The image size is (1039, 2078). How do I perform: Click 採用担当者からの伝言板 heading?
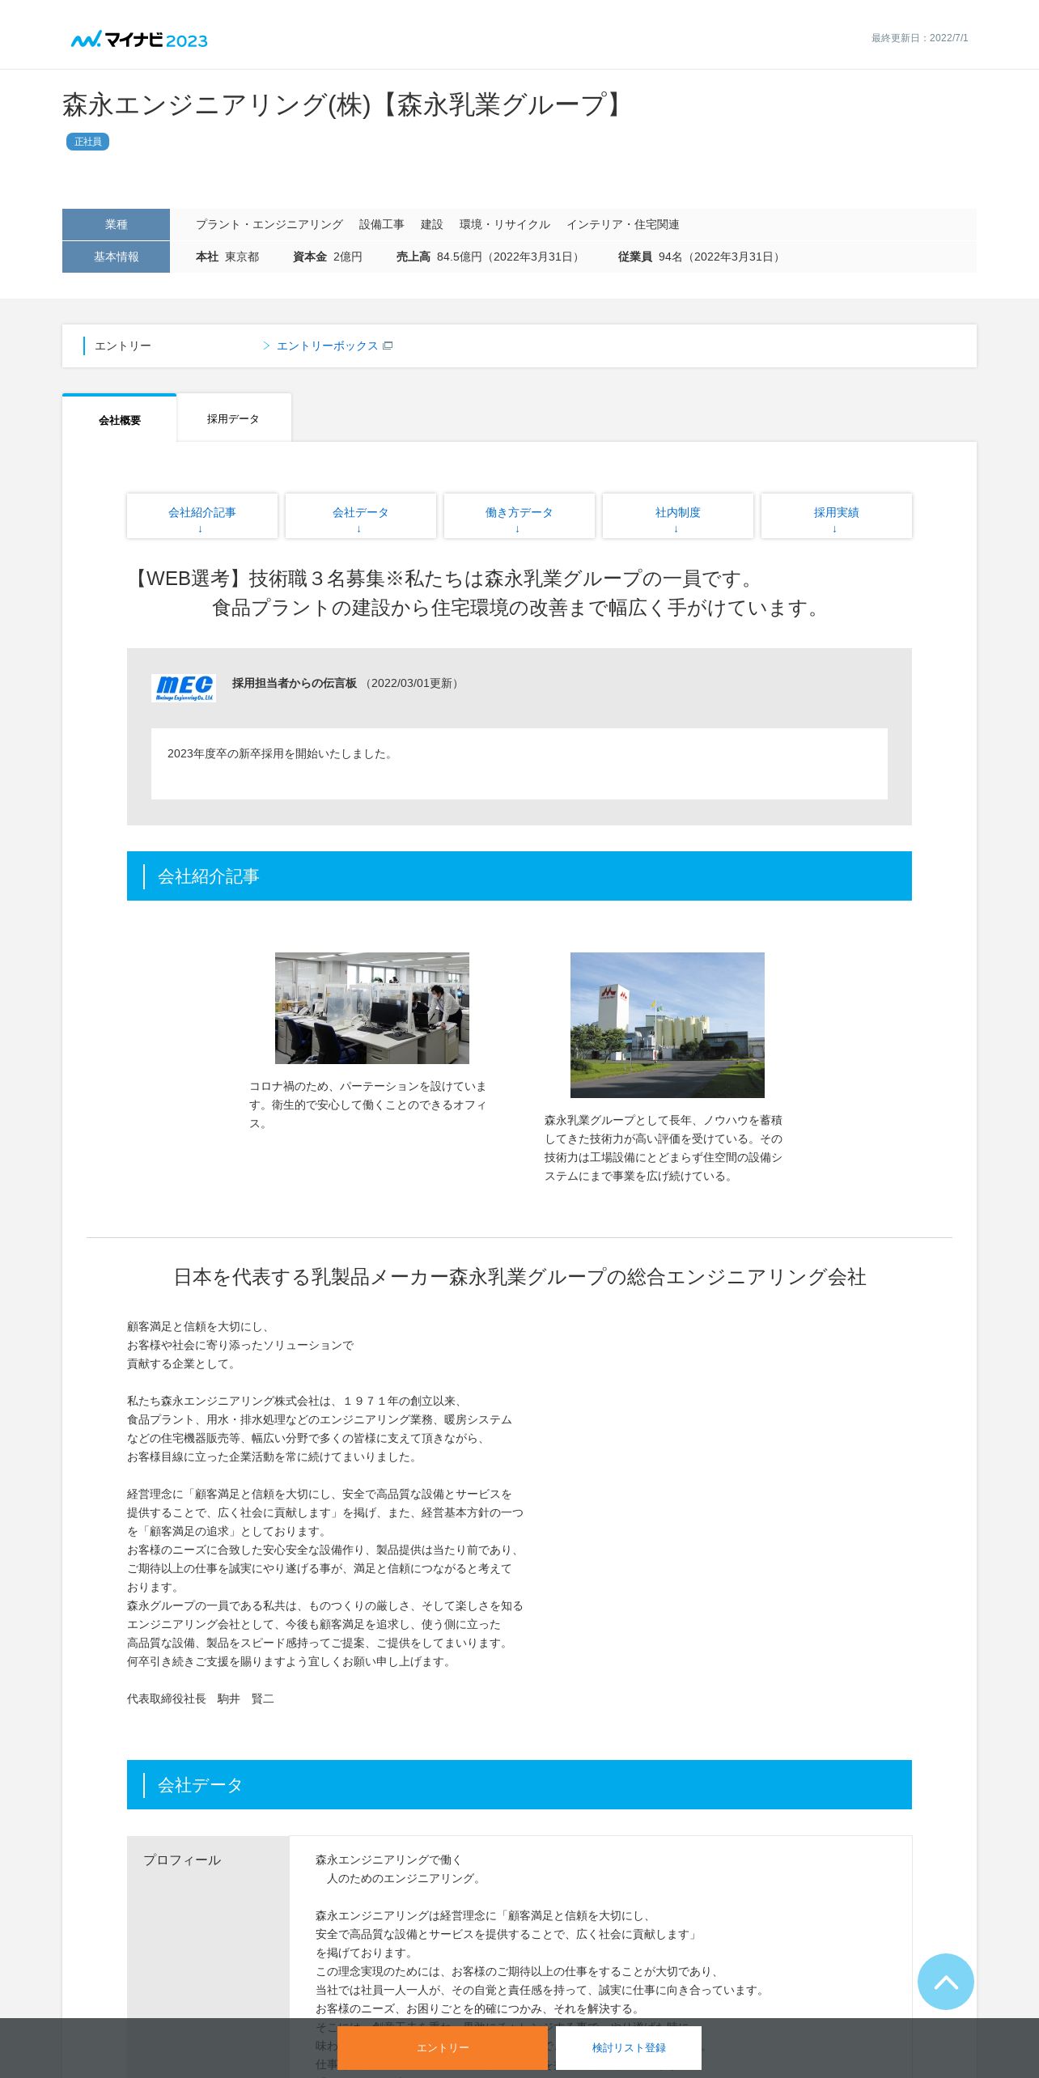[x=295, y=683]
